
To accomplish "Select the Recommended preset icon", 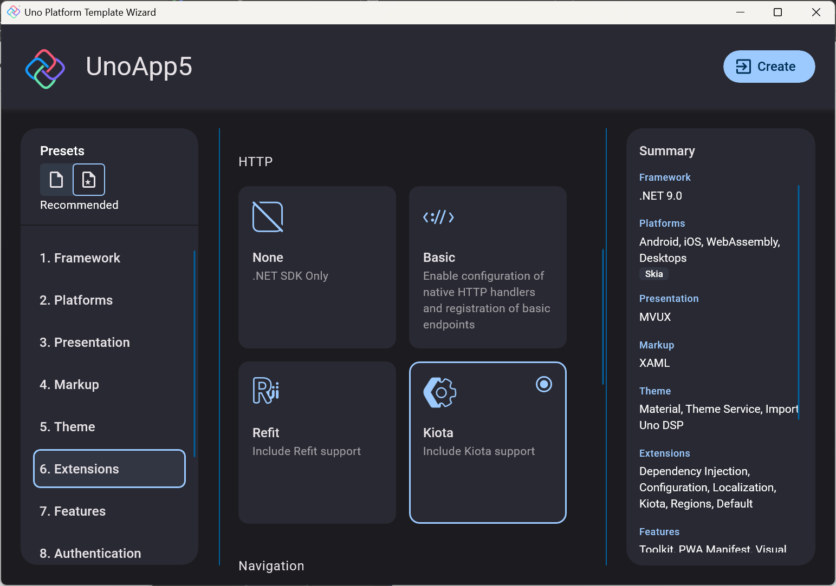I will (x=89, y=180).
